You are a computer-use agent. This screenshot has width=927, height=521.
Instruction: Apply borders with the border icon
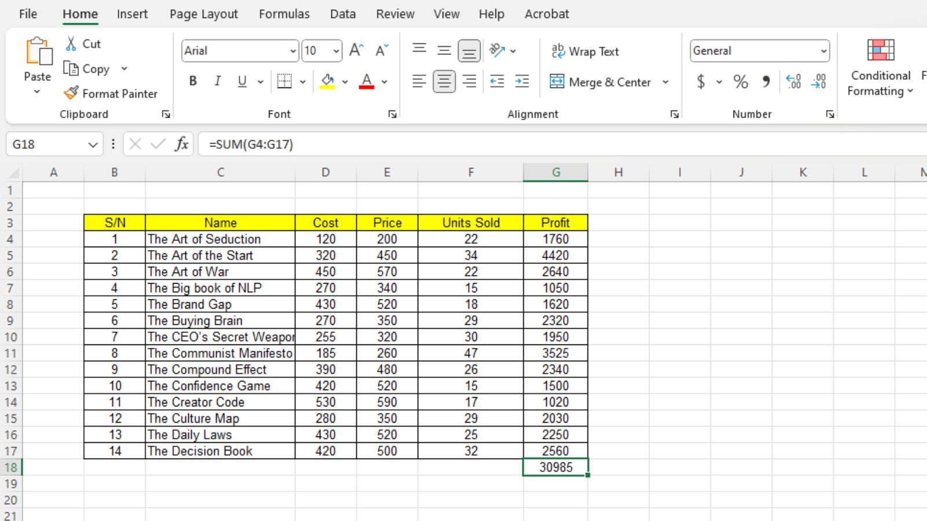point(284,82)
